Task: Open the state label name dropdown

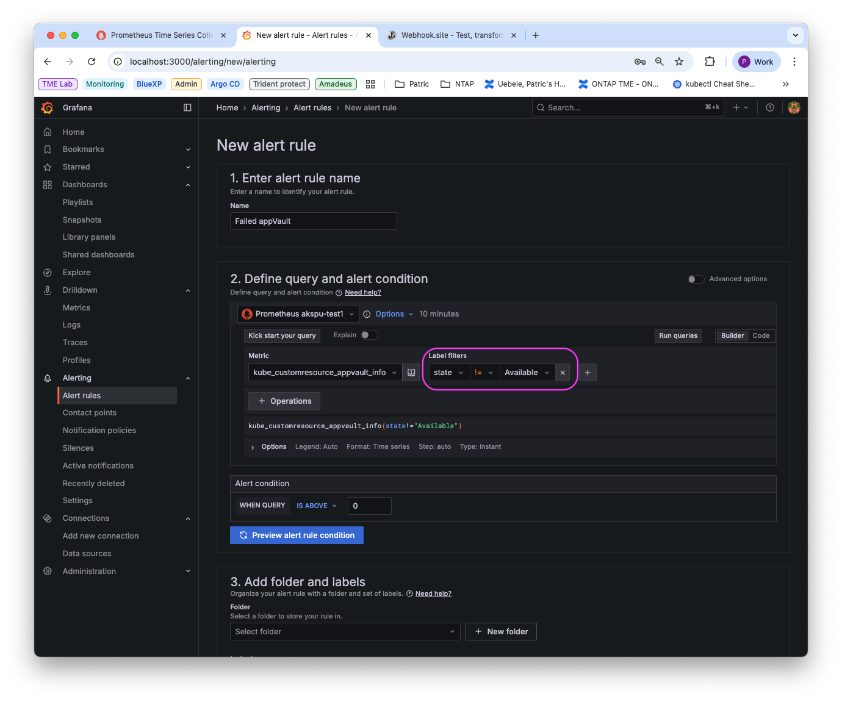Action: [449, 373]
